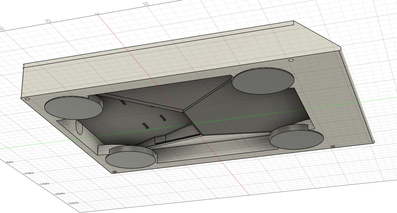Select the lowest small slot on the inner panel
This screenshot has width=397, height=213.
[x=145, y=125]
